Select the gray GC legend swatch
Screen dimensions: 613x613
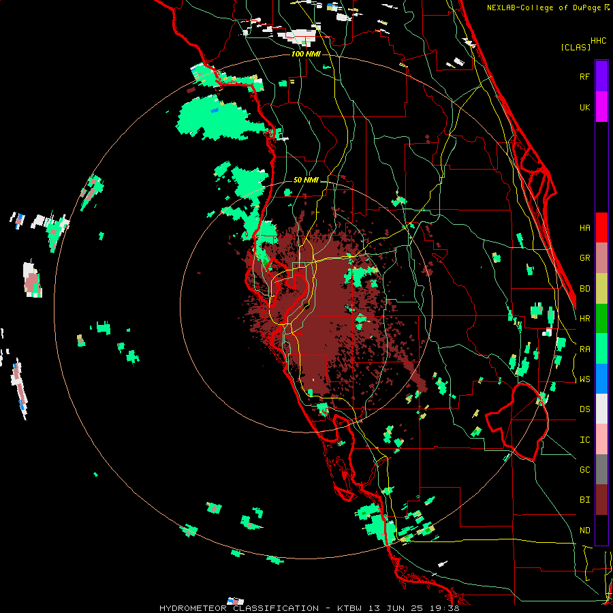601,469
